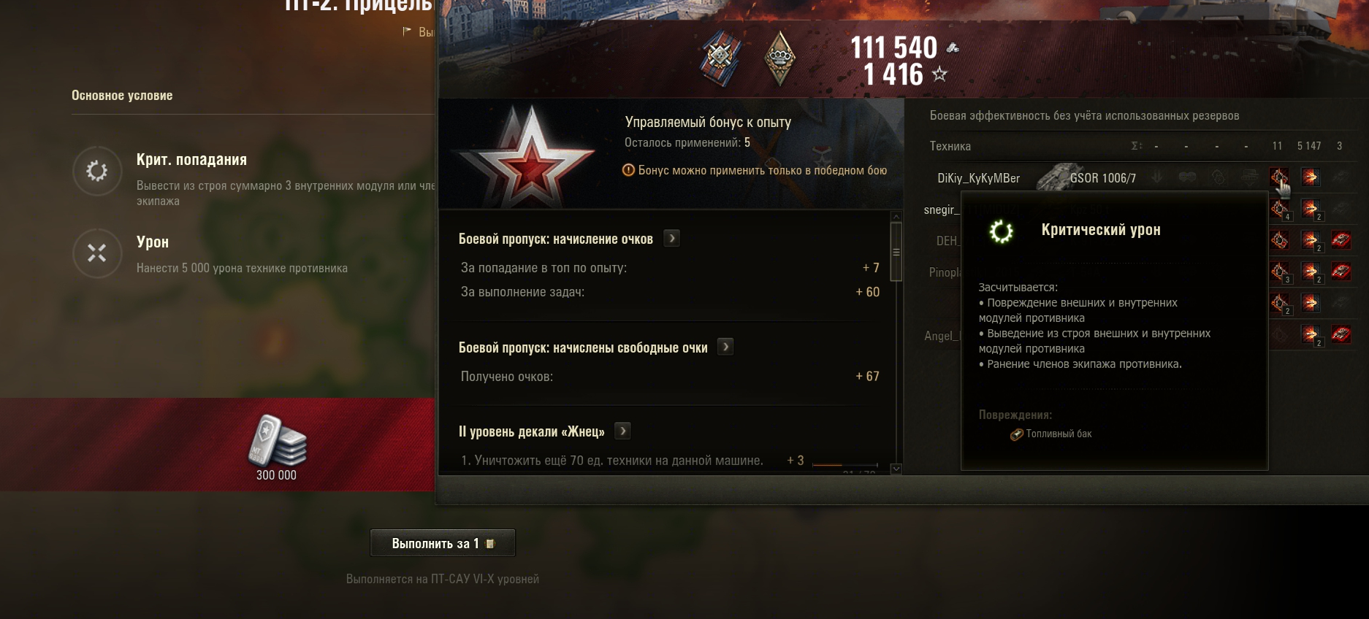Viewport: 1369px width, 619px height.
Task: Expand Боевой пропуск: начислены свободные очки arrow
Action: point(725,347)
